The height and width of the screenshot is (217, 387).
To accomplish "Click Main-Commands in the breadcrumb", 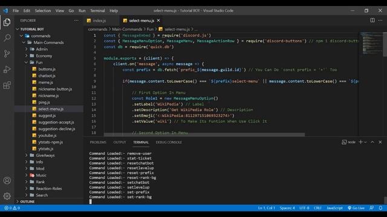I will point(127,30).
